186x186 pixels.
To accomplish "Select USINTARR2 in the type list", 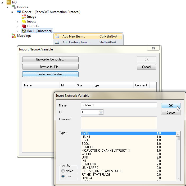I will (128, 168).
